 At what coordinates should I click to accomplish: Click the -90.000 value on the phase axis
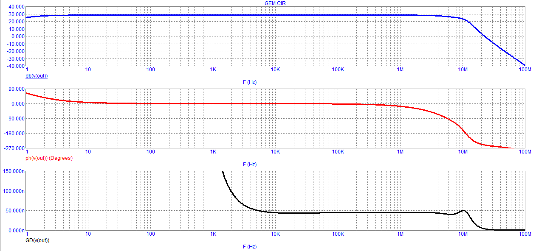[x=15, y=119]
